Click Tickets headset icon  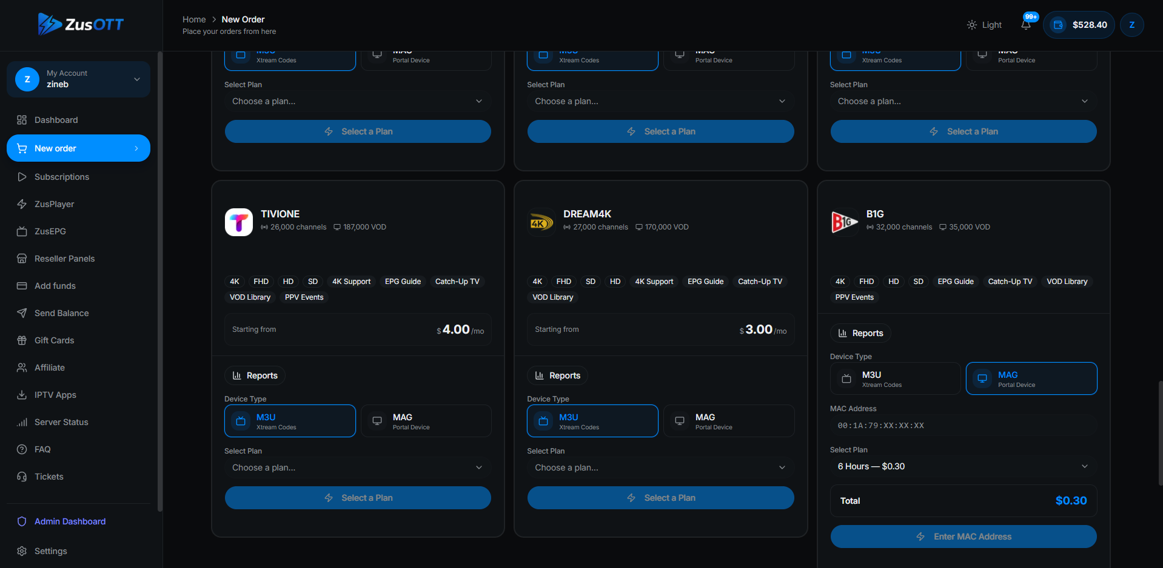click(22, 477)
